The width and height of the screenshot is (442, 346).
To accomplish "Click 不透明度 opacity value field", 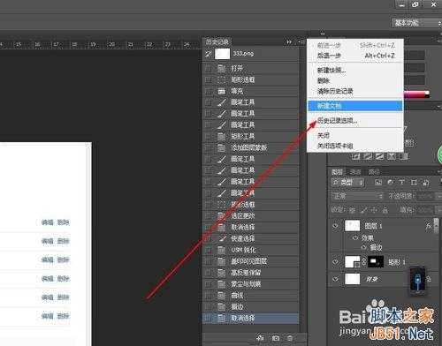I will [426, 196].
